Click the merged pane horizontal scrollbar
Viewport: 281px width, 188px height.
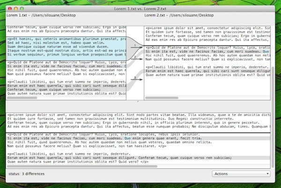click(82, 166)
